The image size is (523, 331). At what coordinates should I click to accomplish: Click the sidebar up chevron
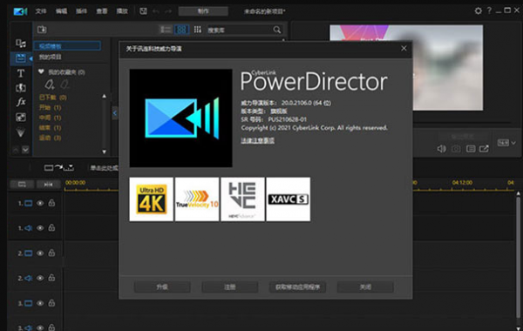pyautogui.click(x=16, y=150)
